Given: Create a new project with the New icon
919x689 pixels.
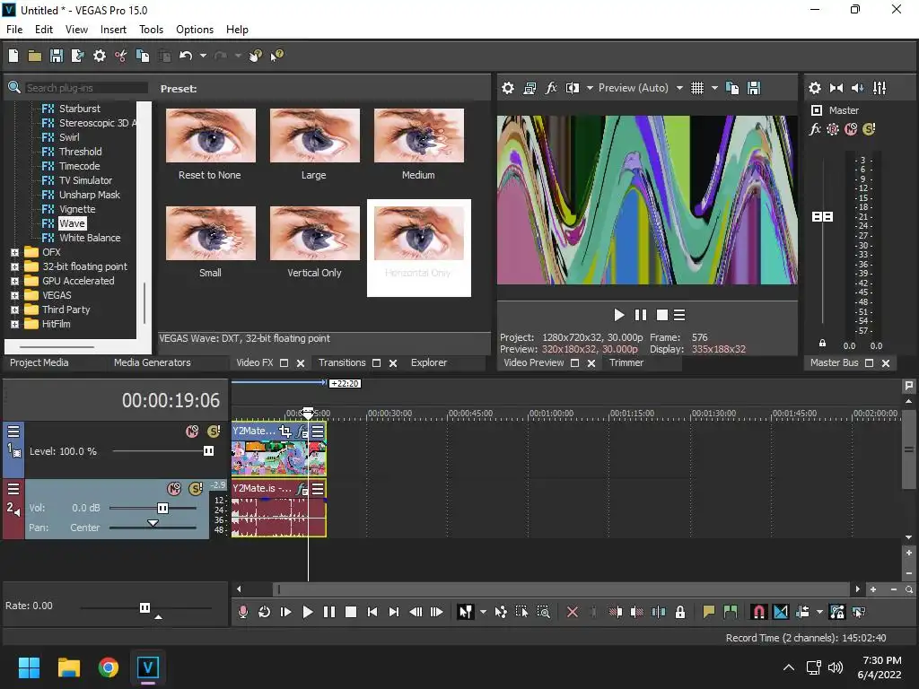Looking at the screenshot, I should (13, 56).
